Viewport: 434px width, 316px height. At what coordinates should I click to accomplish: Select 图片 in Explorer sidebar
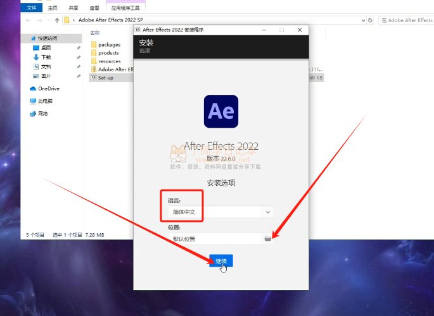[x=46, y=76]
